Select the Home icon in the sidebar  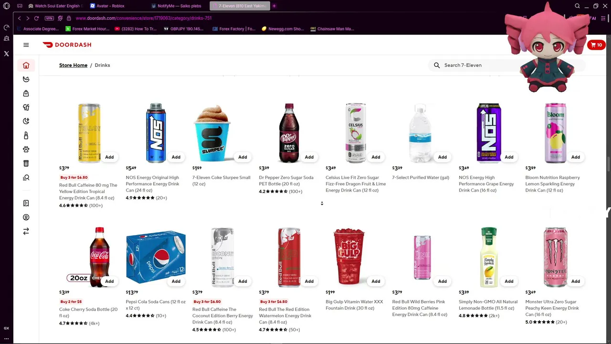pos(26,65)
